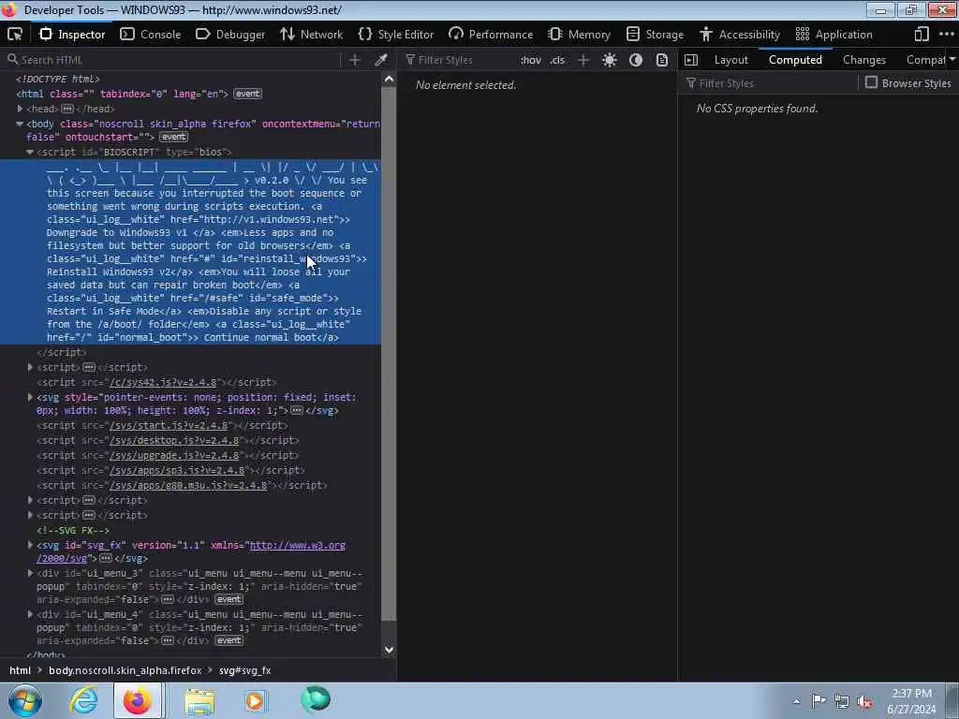Image resolution: width=959 pixels, height=719 pixels.
Task: Click the muted volume tray icon
Action: [x=864, y=702]
